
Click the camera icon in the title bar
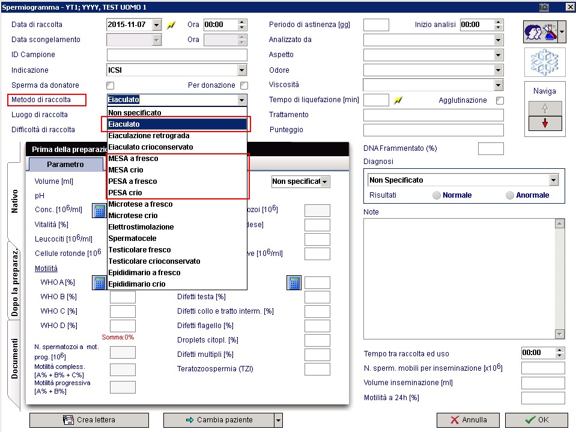[544, 7]
